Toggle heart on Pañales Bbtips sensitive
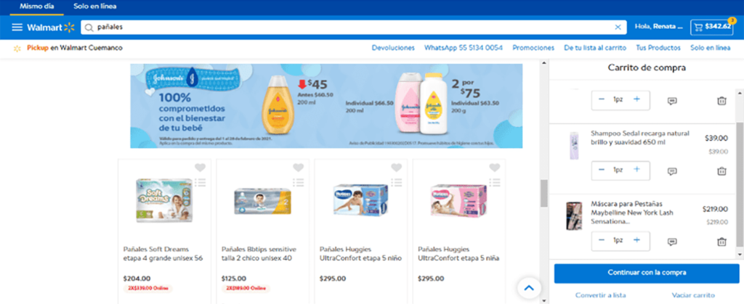The width and height of the screenshot is (744, 304). click(x=298, y=167)
